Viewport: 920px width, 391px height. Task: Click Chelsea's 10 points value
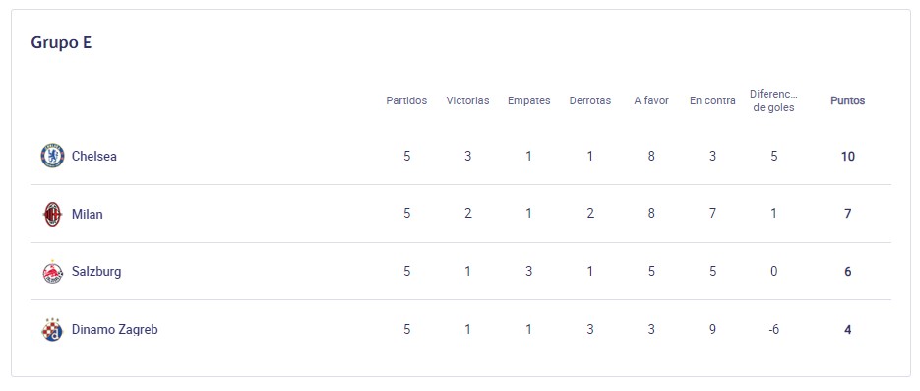[847, 157]
